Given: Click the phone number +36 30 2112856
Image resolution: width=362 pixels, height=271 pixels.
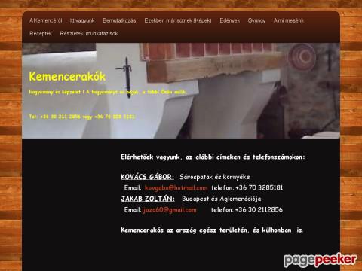Looking at the screenshot, I should pyautogui.click(x=259, y=210).
